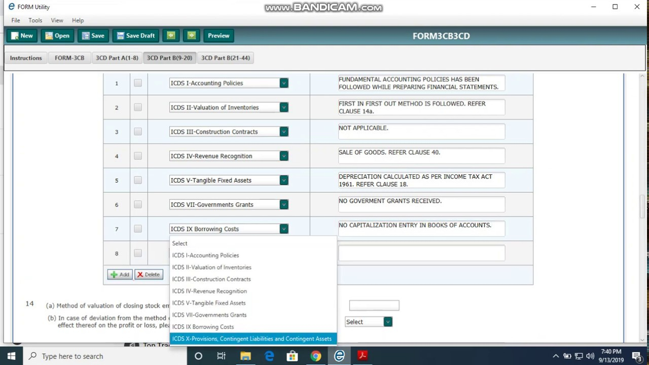Open a file with the Open button
The width and height of the screenshot is (649, 365).
click(57, 35)
